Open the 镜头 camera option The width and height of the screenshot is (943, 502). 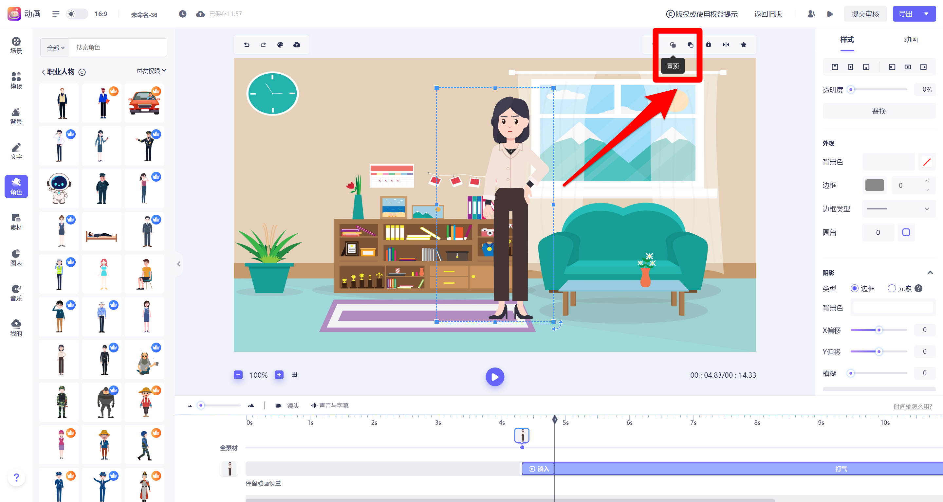pyautogui.click(x=287, y=405)
